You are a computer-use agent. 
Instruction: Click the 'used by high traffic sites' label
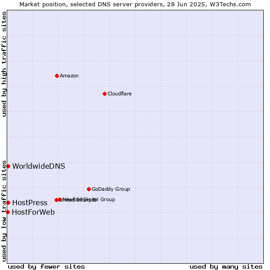click(x=4, y=64)
